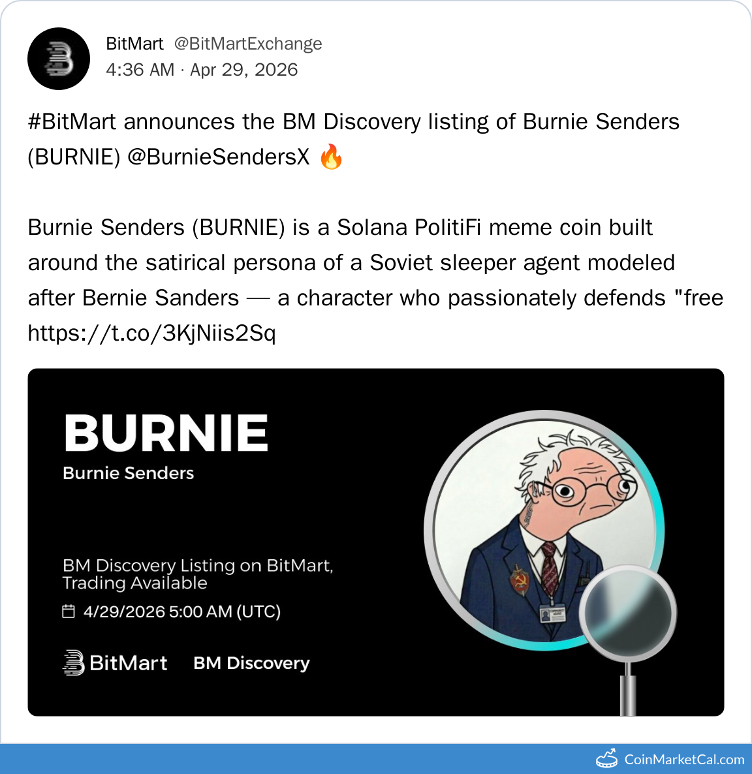Screen dimensions: 752x774
Task: Click the BitMart logo icon in banner
Action: click(x=73, y=662)
